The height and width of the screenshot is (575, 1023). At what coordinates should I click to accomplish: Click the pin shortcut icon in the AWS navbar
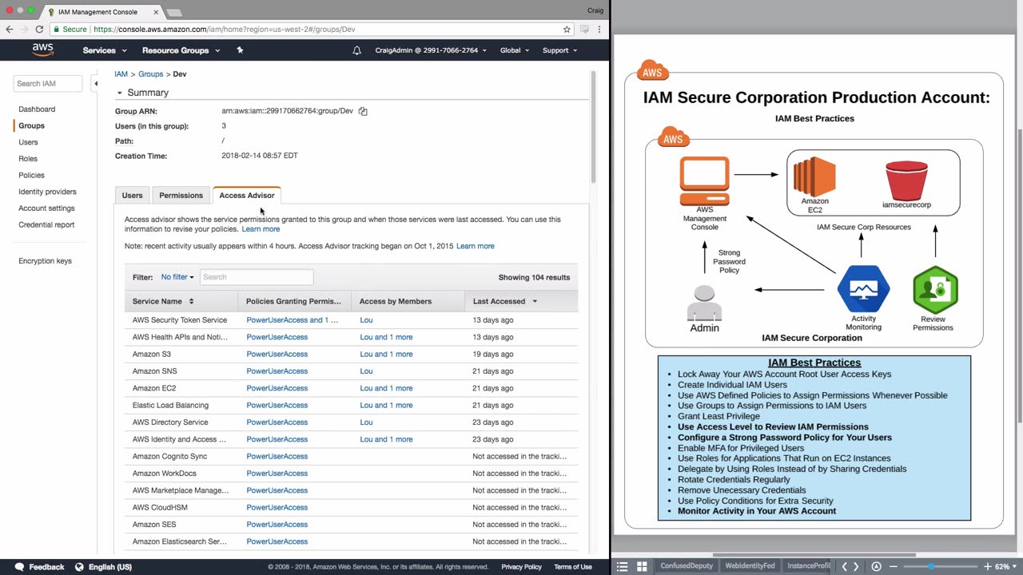(x=240, y=50)
